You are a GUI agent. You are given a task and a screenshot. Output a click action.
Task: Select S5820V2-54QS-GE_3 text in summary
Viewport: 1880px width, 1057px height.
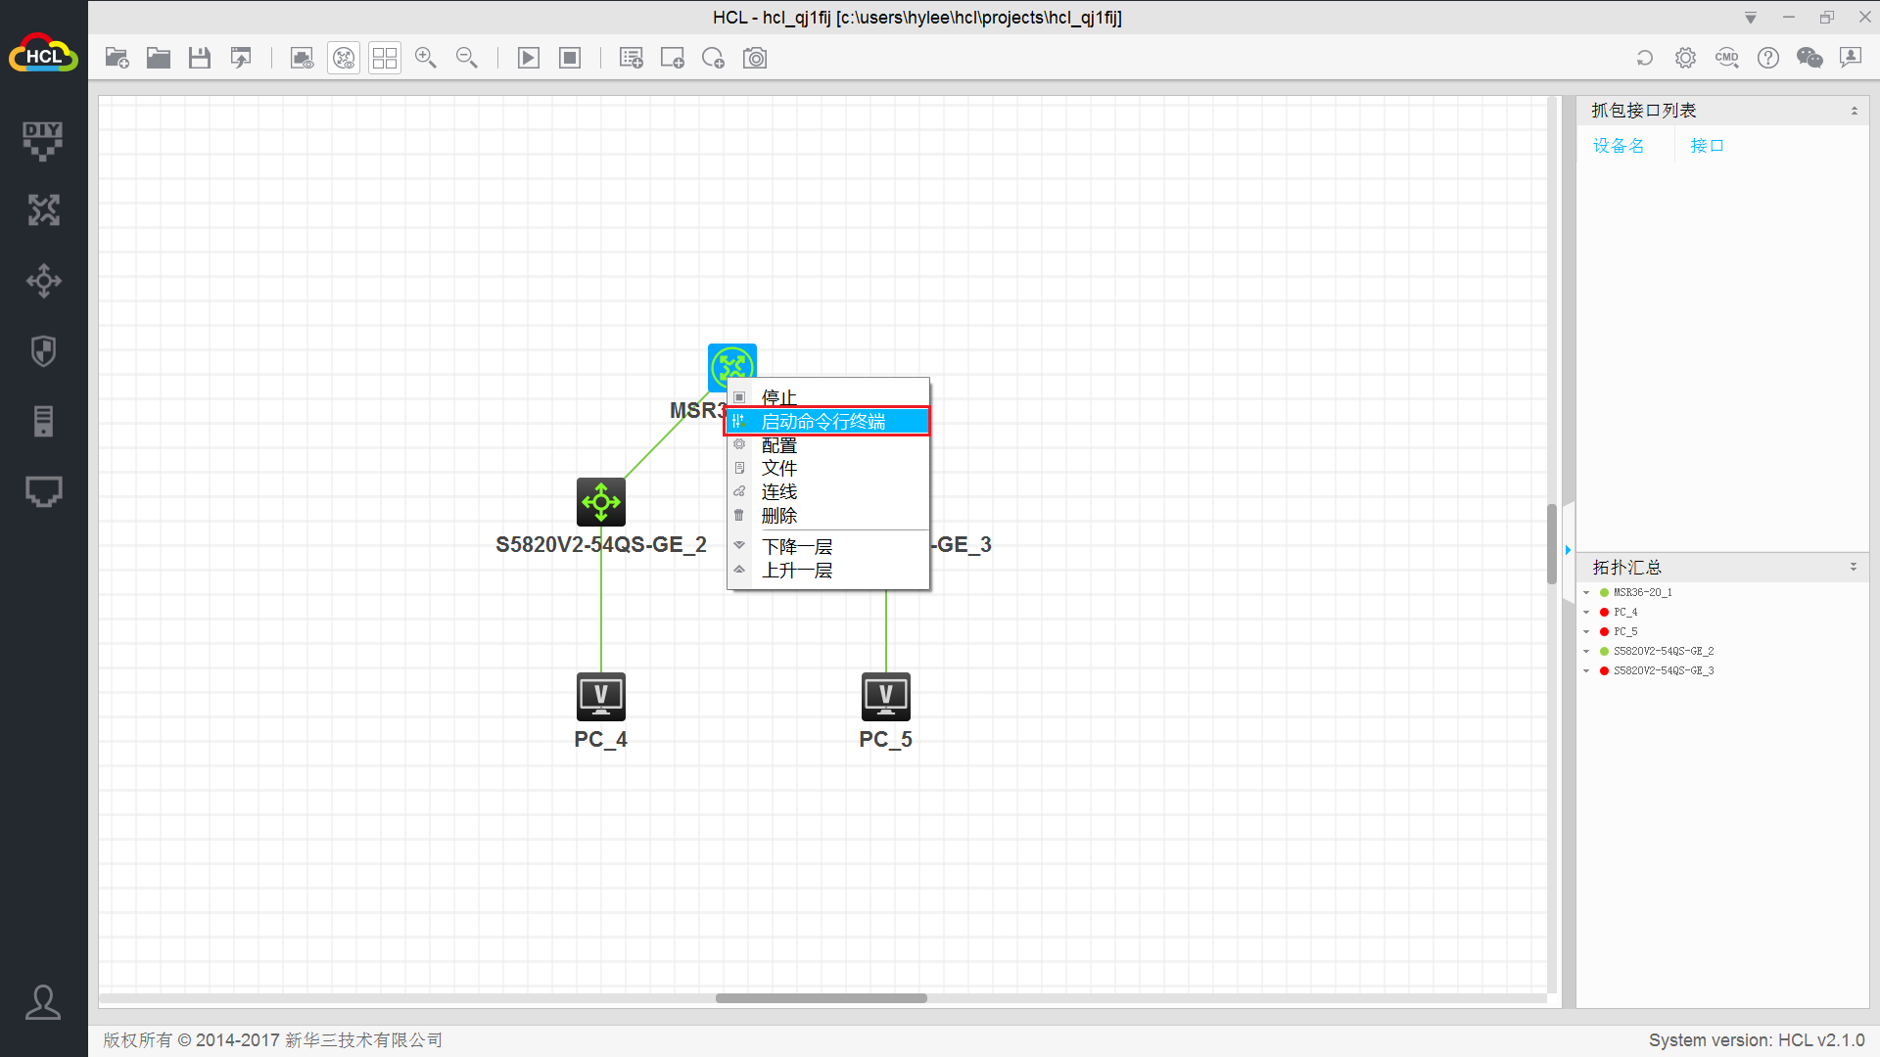1664,671
